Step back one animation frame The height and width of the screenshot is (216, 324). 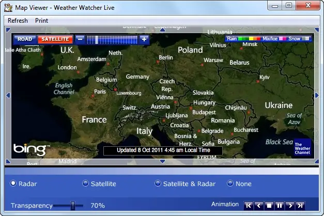coord(259,206)
